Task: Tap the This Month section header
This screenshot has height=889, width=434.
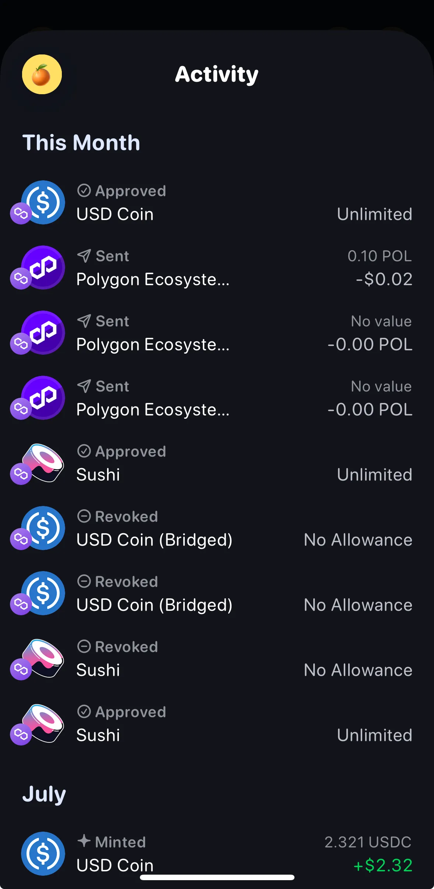Action: tap(81, 142)
